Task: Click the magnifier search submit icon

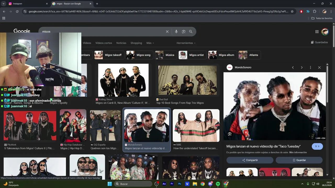Action: click(x=191, y=32)
